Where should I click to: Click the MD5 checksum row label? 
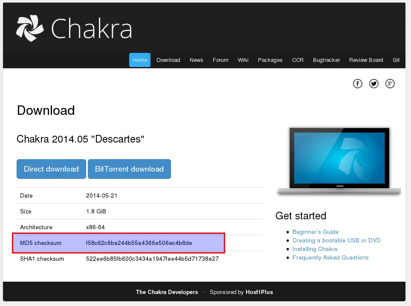click(x=41, y=243)
